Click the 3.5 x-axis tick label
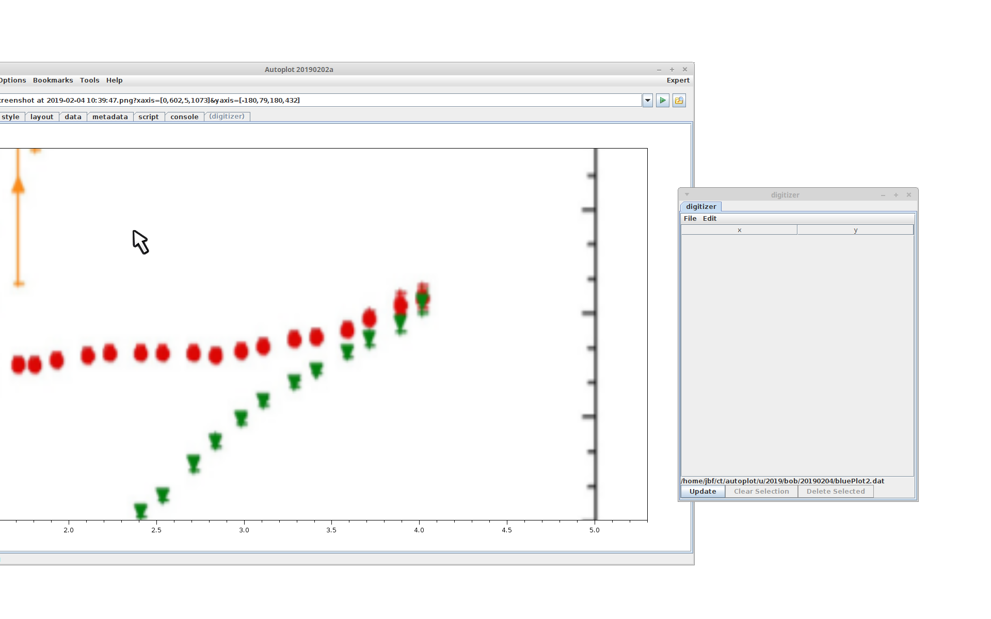This screenshot has width=991, height=619. pyautogui.click(x=331, y=530)
